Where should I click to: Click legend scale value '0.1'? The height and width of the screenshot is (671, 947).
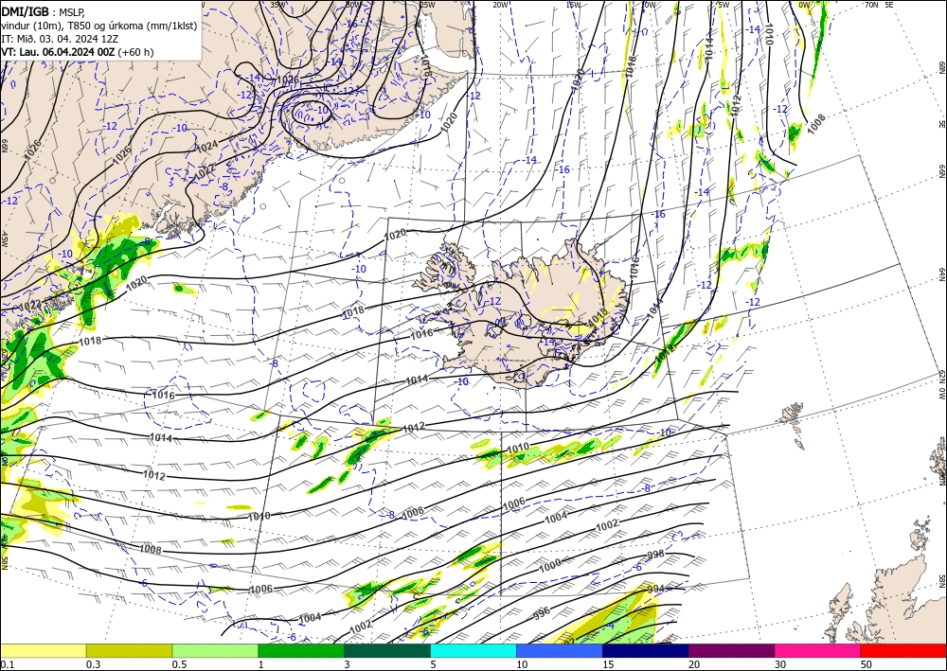8,664
